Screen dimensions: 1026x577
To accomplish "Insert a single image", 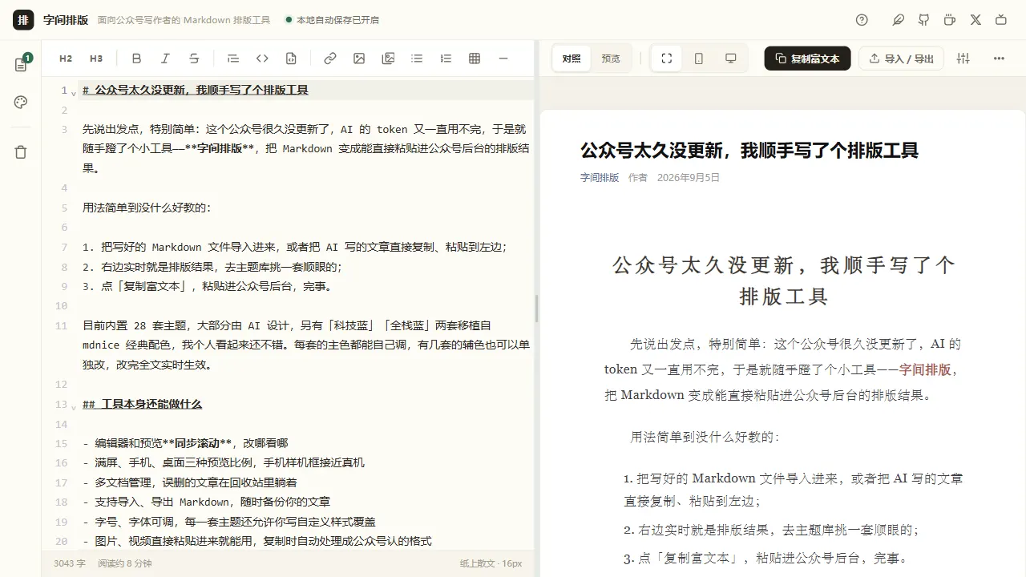I will (x=359, y=59).
